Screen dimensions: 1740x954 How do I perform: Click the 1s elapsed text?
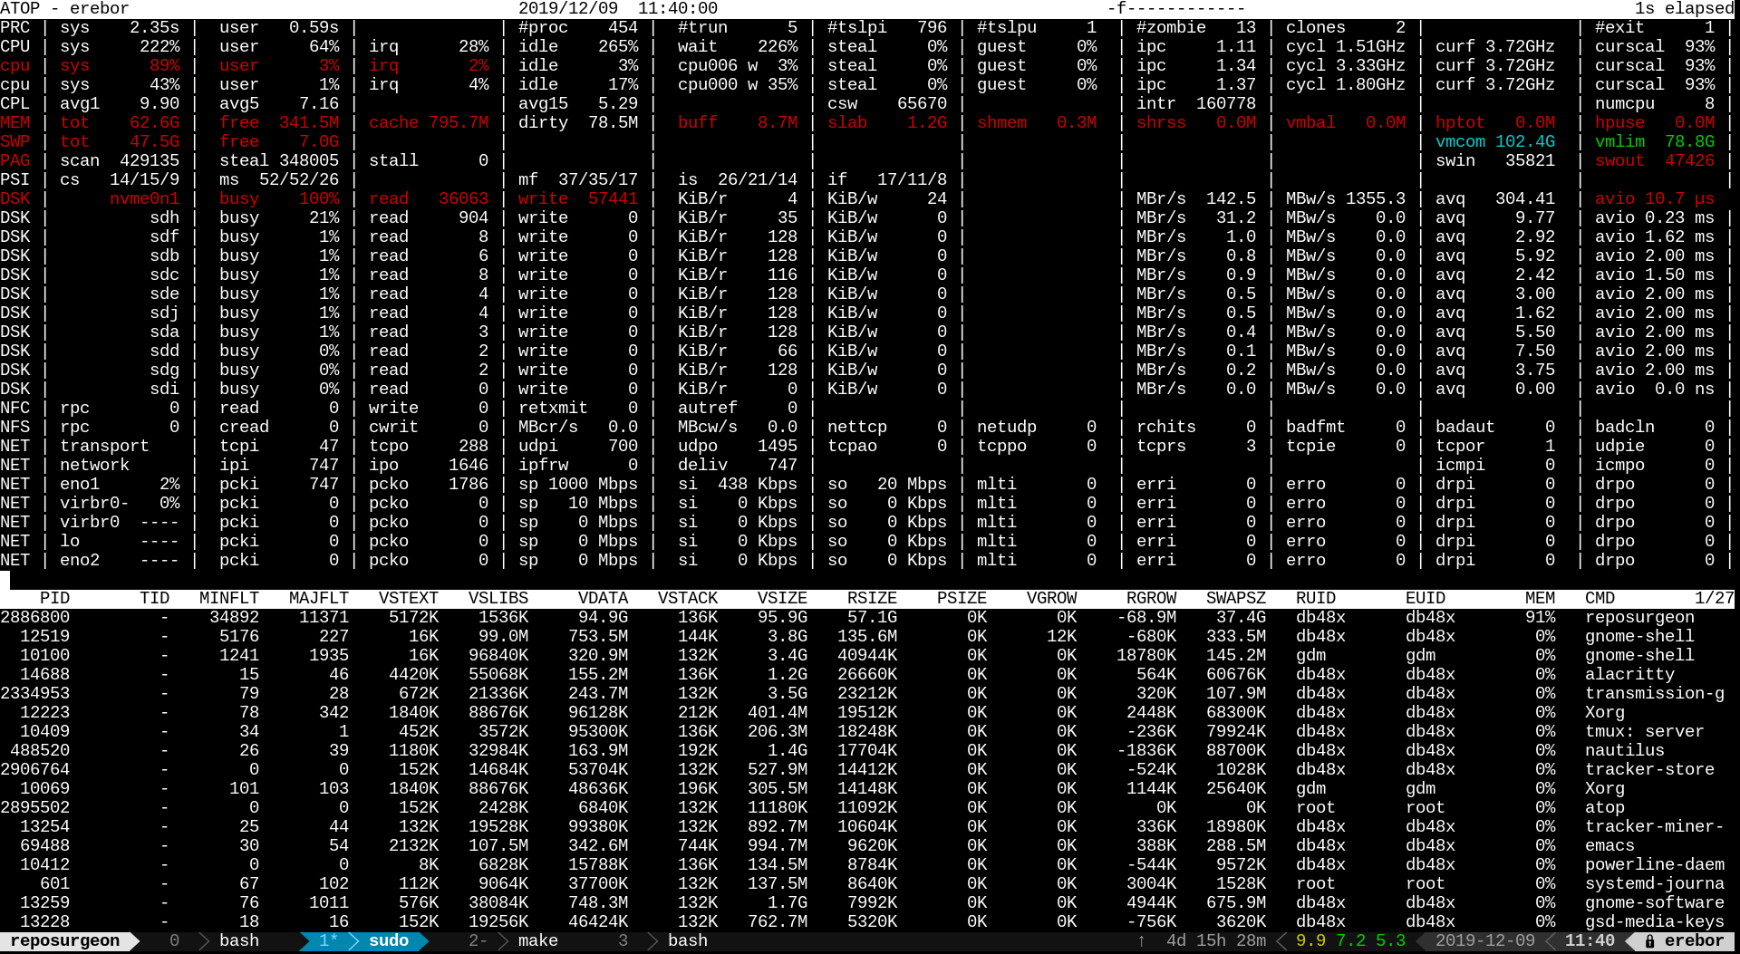(1684, 9)
